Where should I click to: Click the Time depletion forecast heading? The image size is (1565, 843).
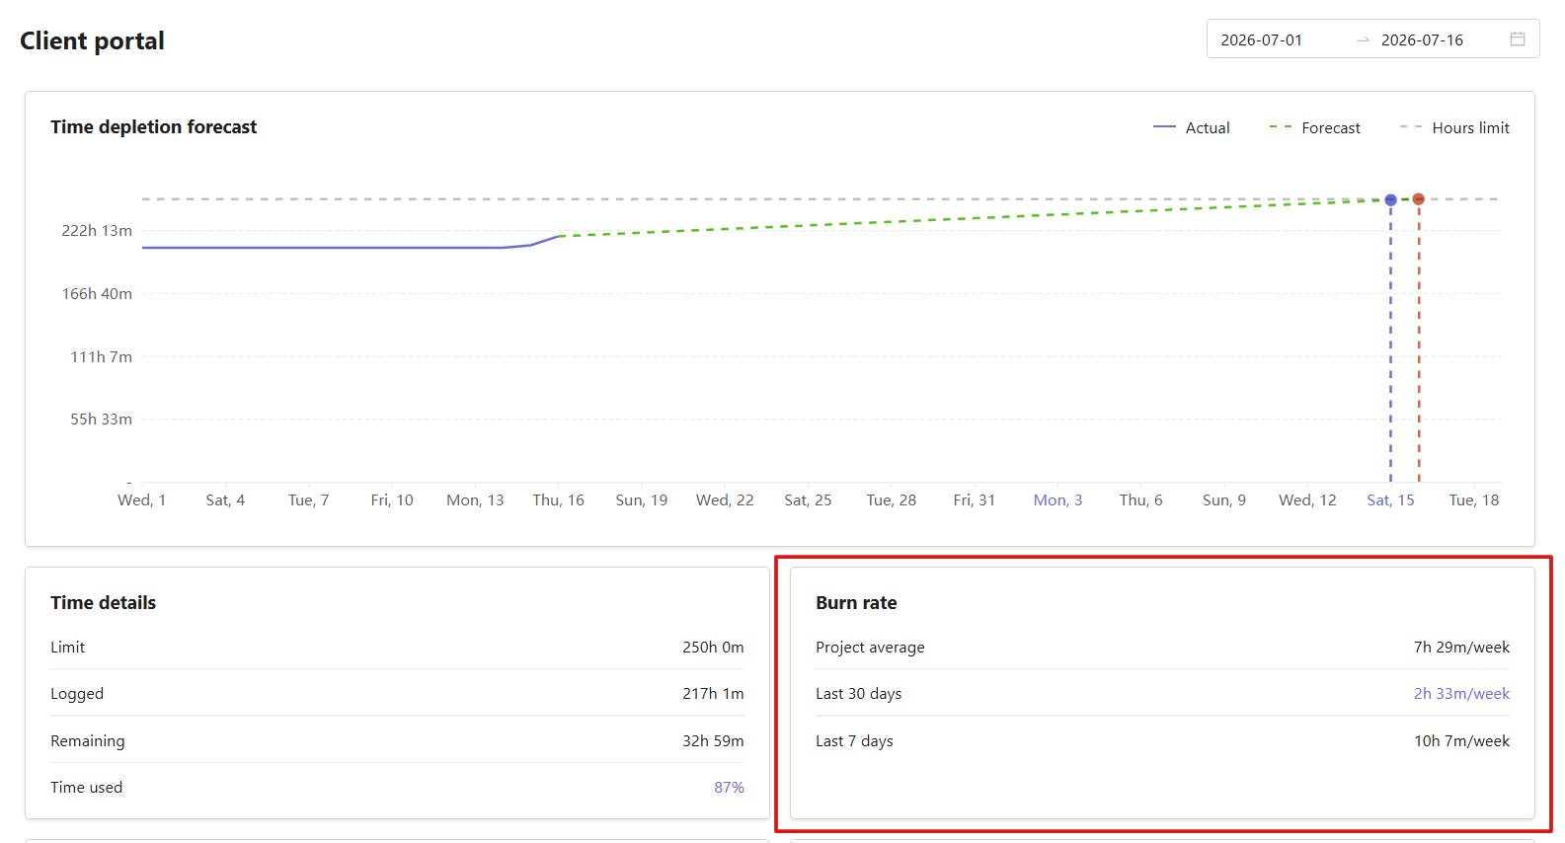pos(153,127)
